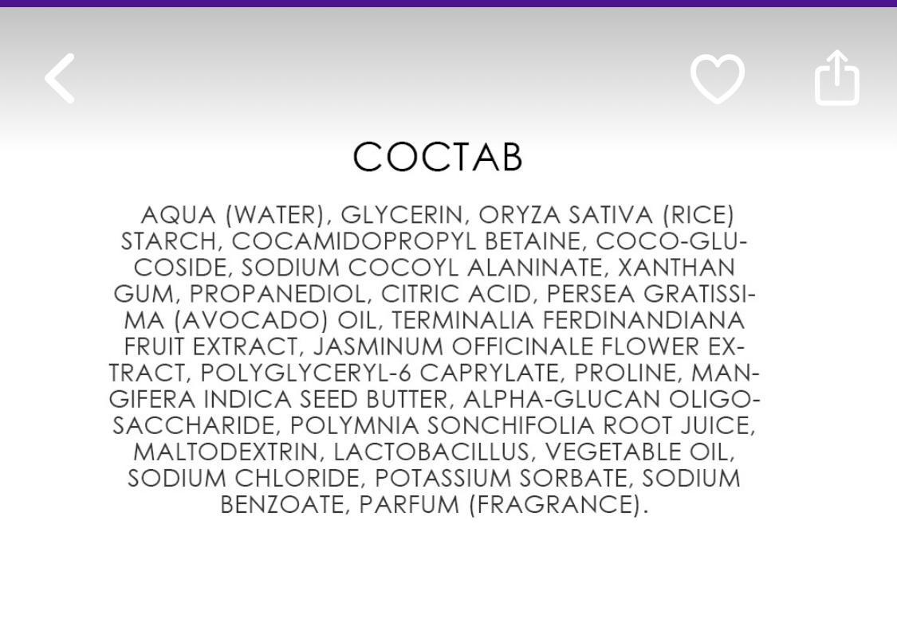This screenshot has height=626, width=897.
Task: Open the share sheet icon
Action: point(837,78)
